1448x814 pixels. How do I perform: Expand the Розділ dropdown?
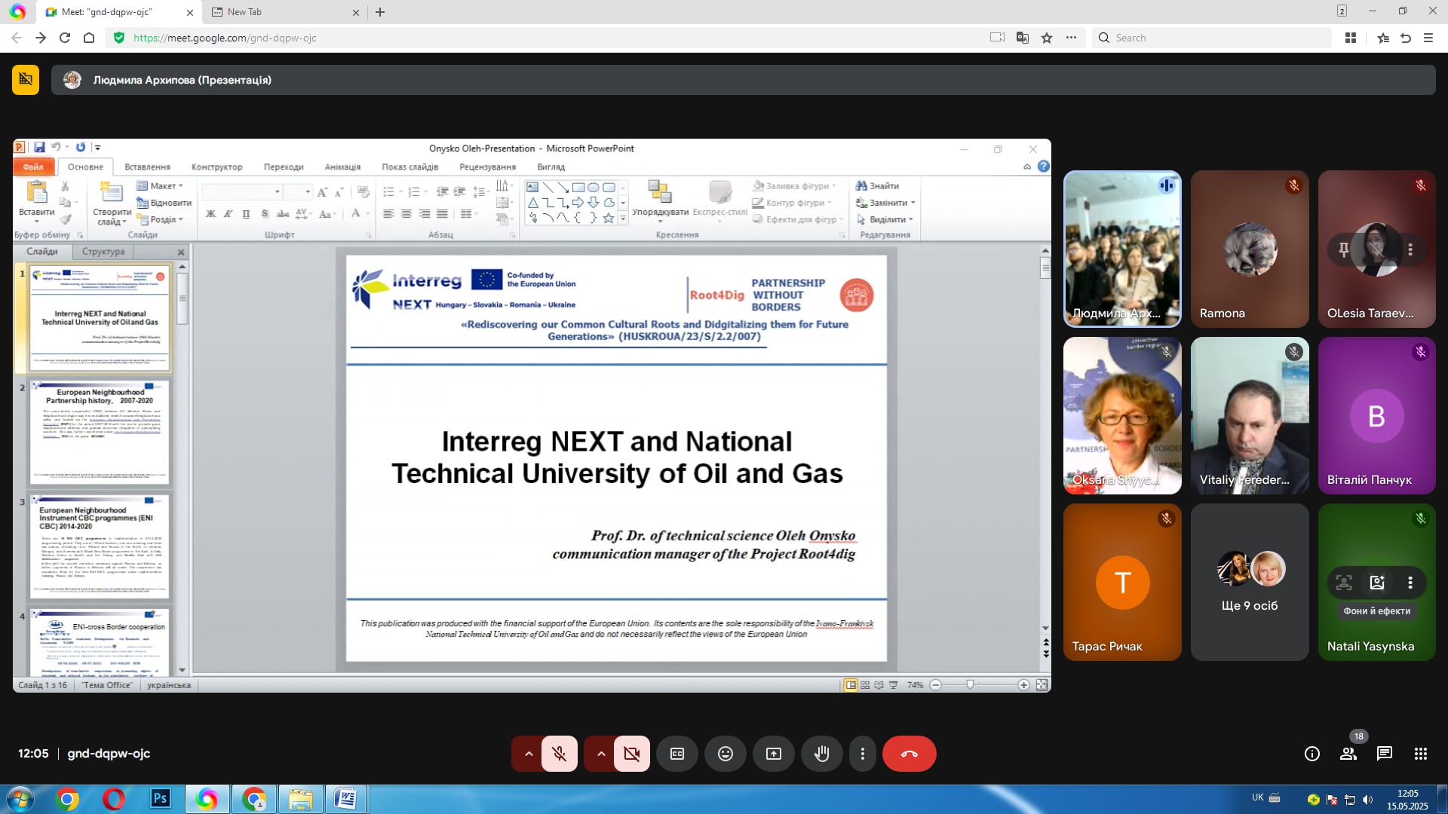point(160,219)
